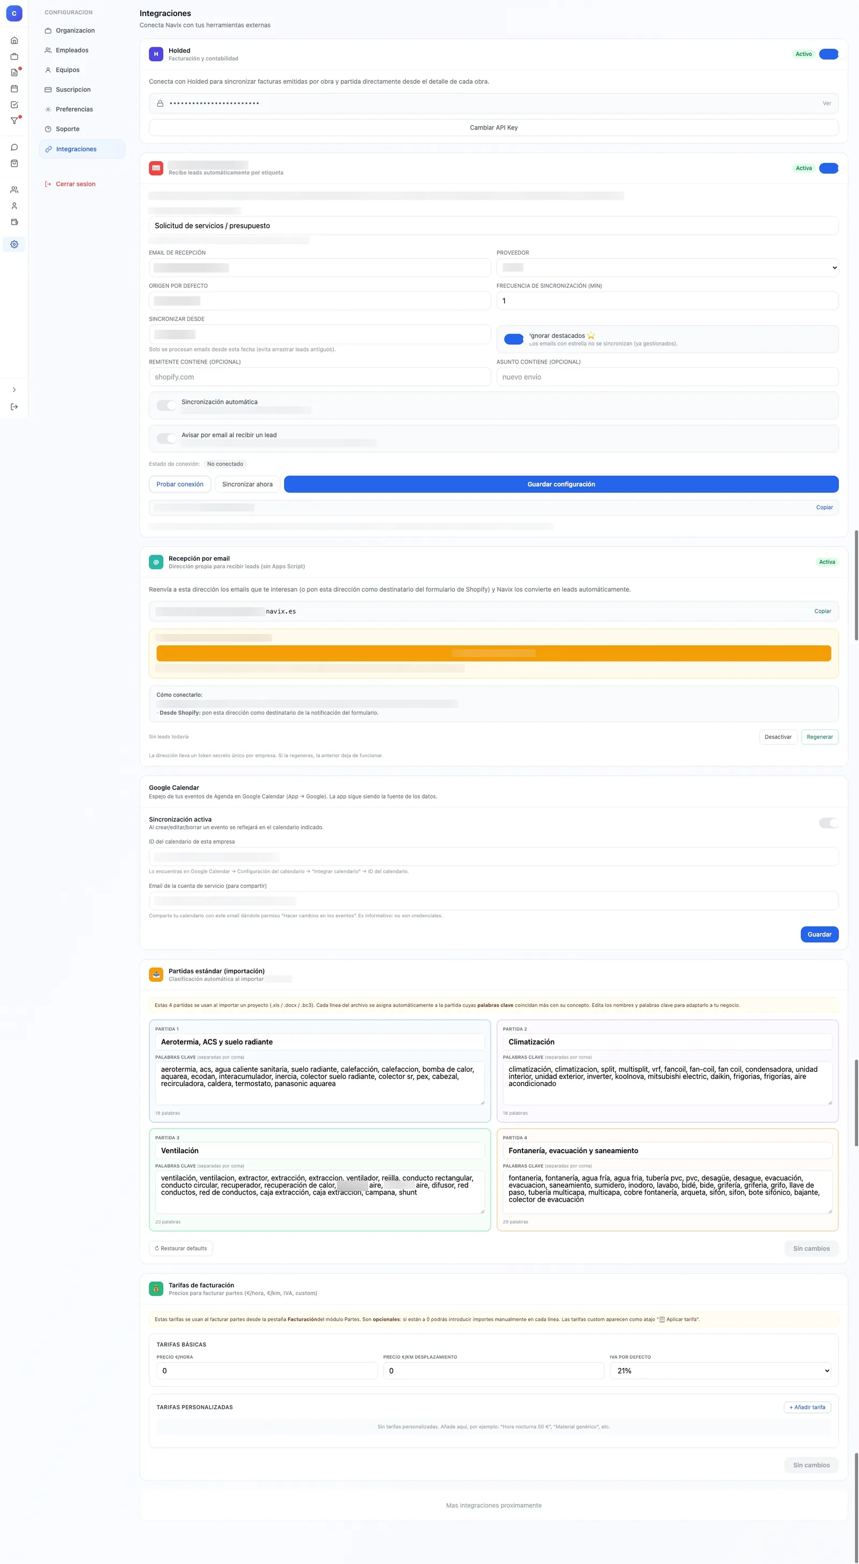Click the Partida 1 name field
This screenshot has height=1564, width=859.
319,1042
